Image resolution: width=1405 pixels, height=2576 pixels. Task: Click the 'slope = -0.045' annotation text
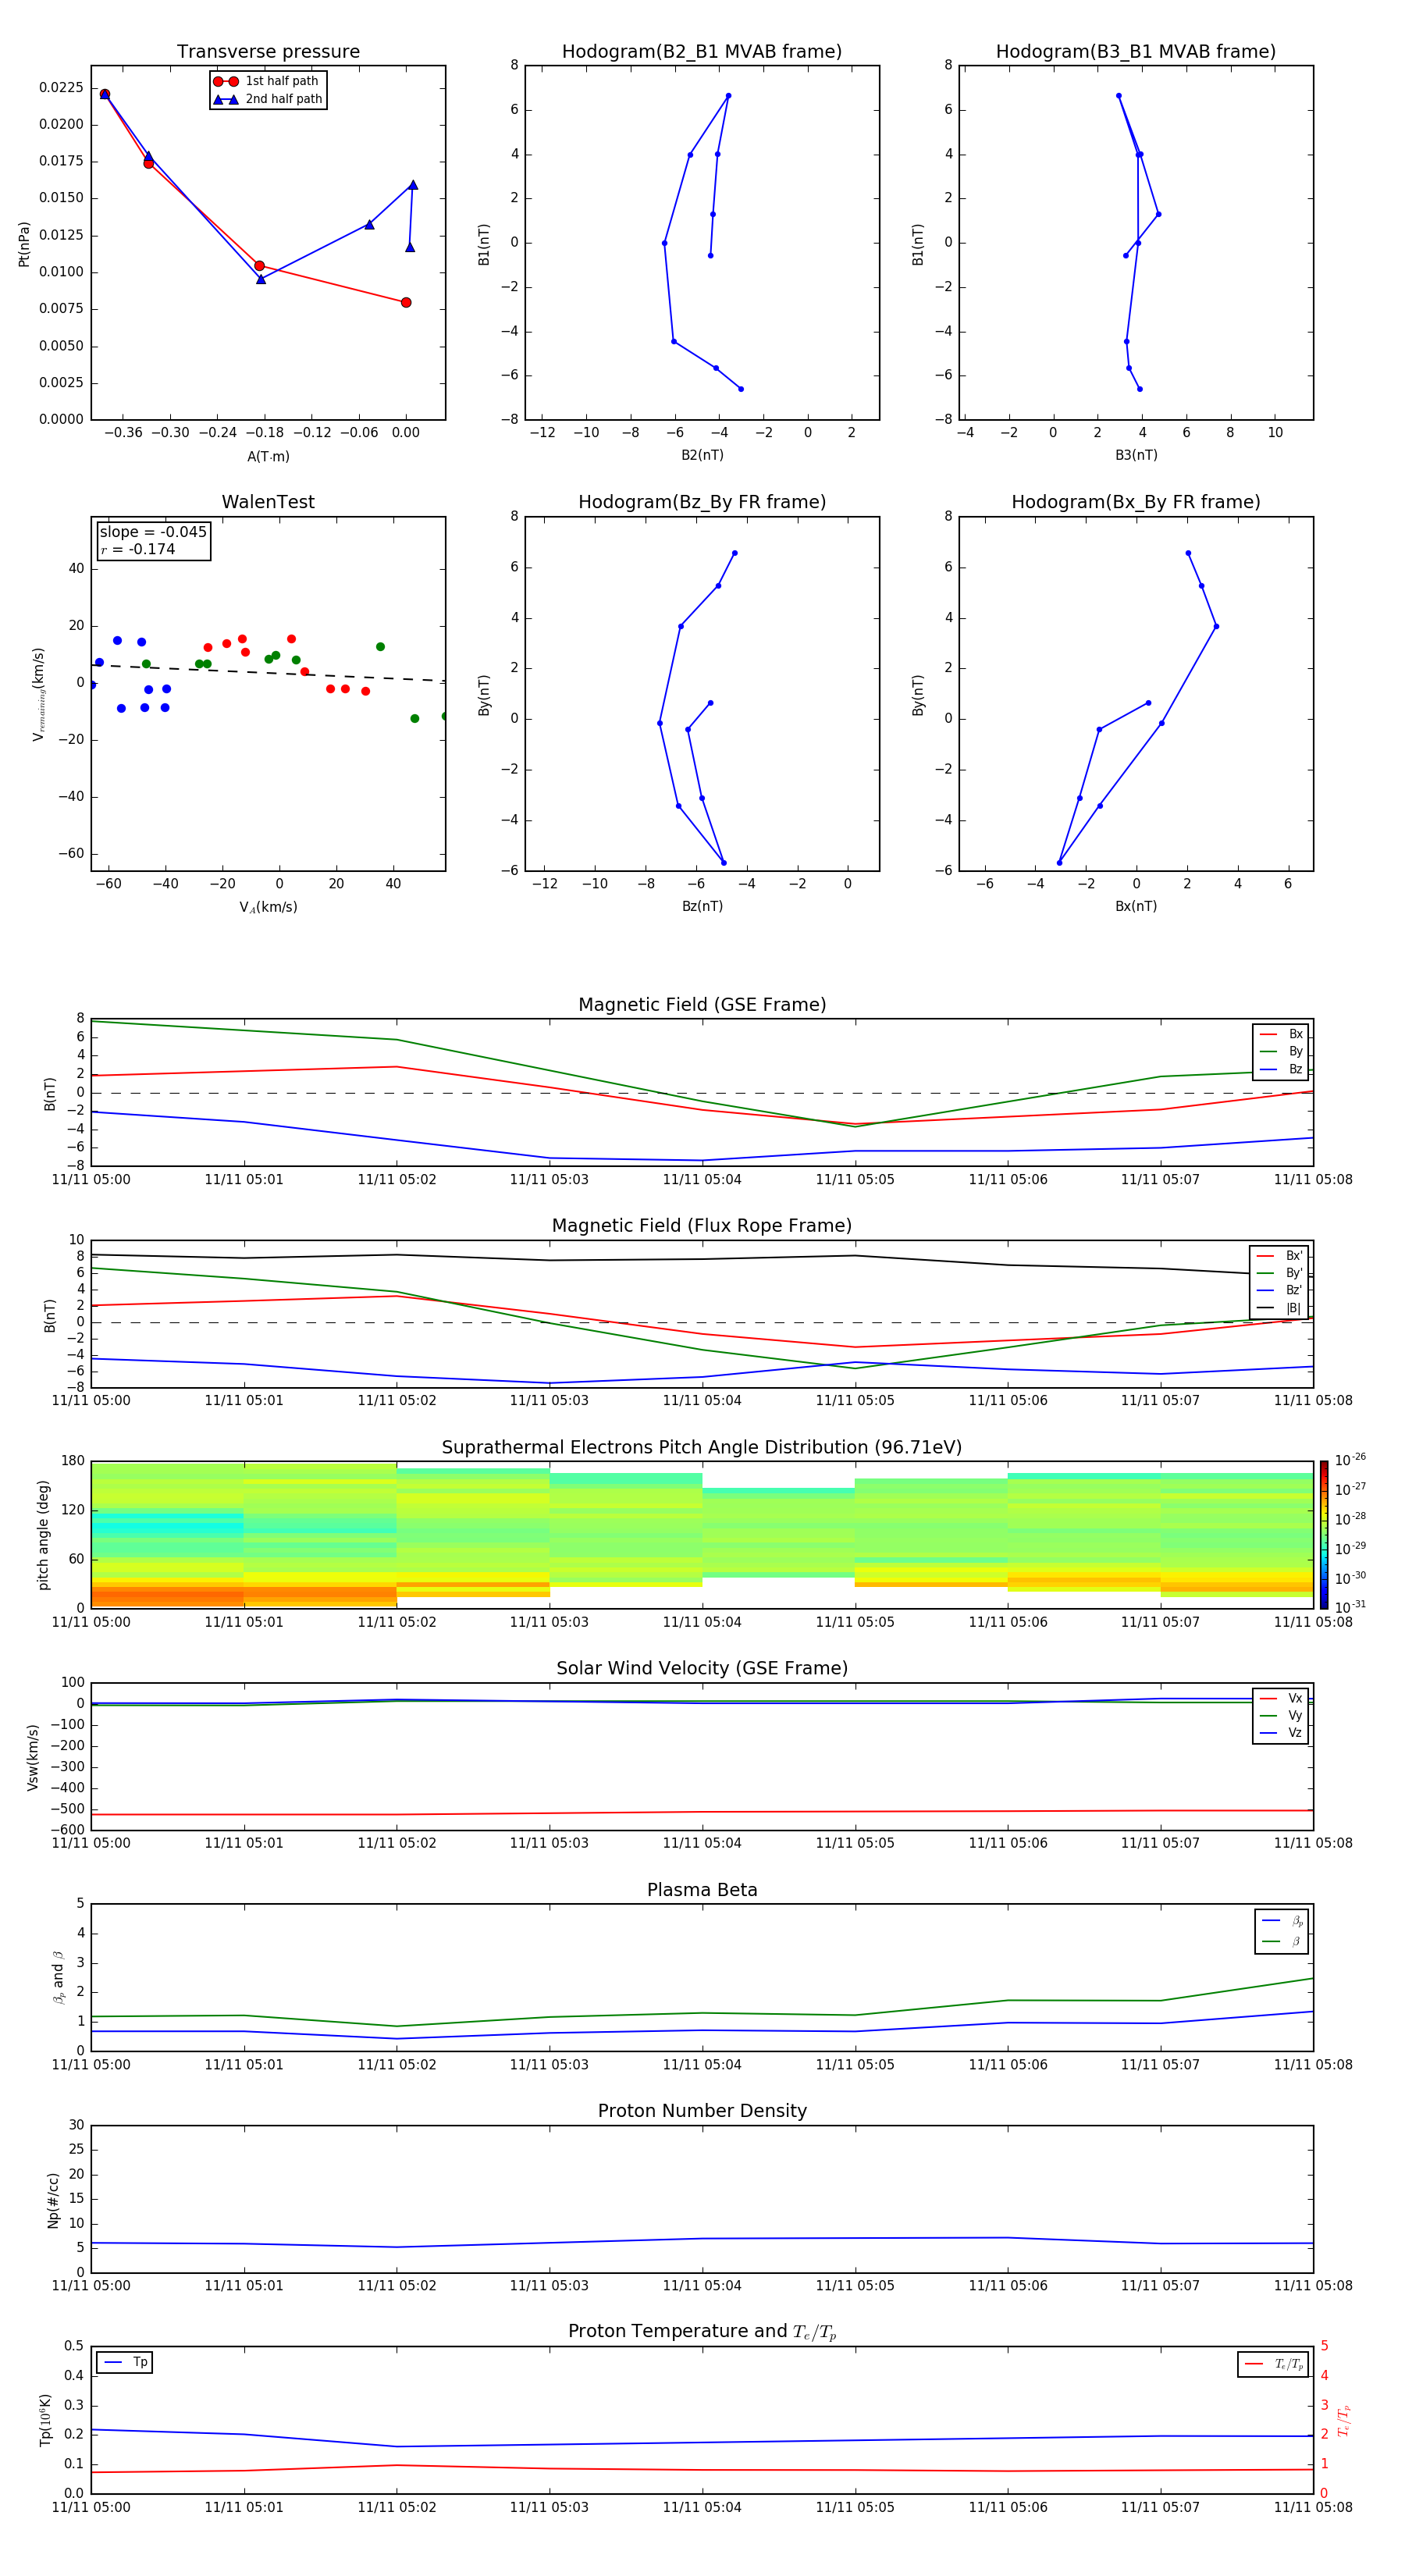153,532
